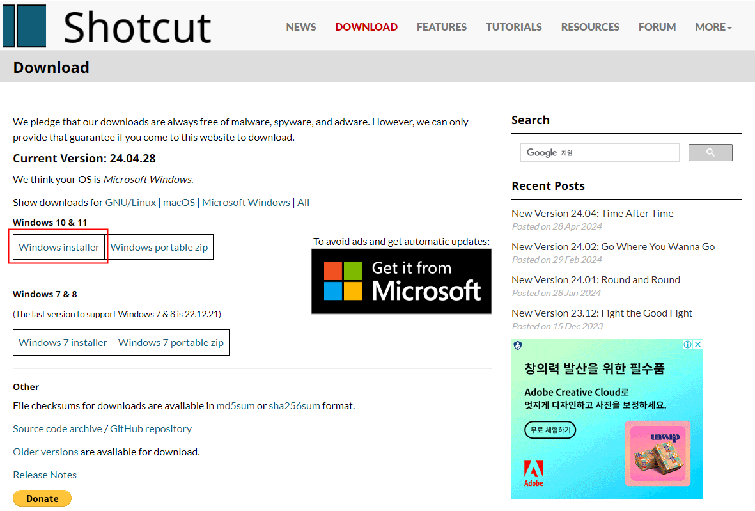755x511 pixels.
Task: Open post New Version 24.02: Go Where You Wanna Go
Action: (x=613, y=247)
